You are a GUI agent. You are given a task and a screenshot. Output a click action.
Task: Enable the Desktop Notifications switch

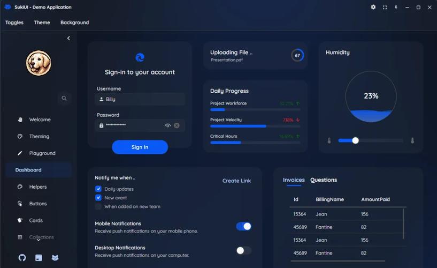[244, 250]
